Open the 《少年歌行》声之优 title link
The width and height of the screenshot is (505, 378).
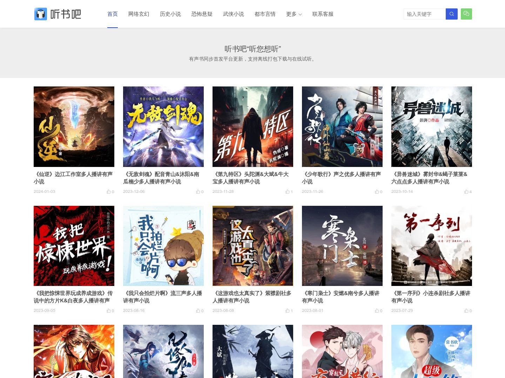click(342, 178)
